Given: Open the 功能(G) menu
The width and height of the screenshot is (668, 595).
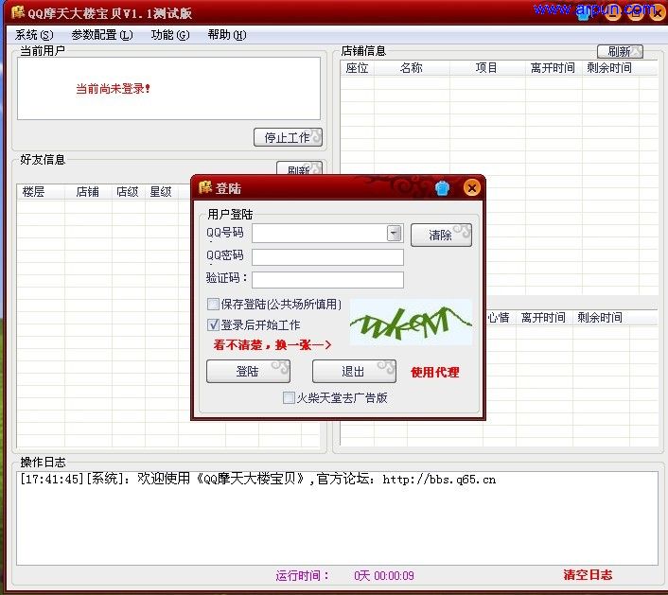Looking at the screenshot, I should 170,35.
